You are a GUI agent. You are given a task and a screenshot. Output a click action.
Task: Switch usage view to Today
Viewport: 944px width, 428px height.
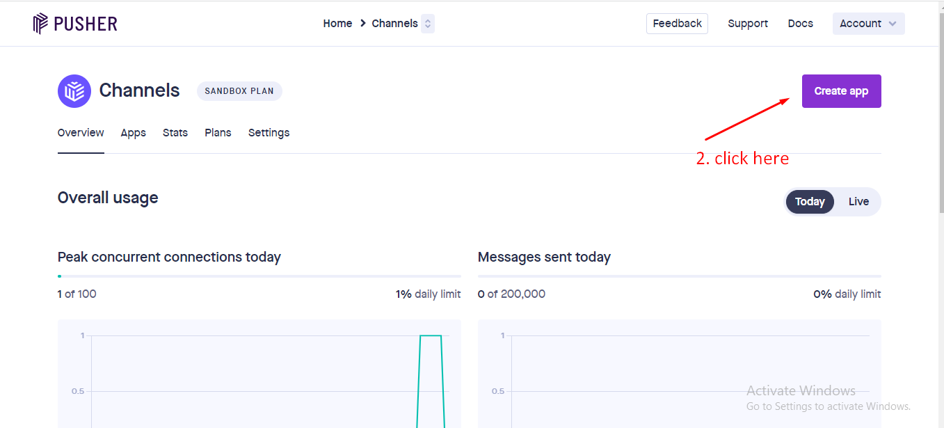point(810,202)
